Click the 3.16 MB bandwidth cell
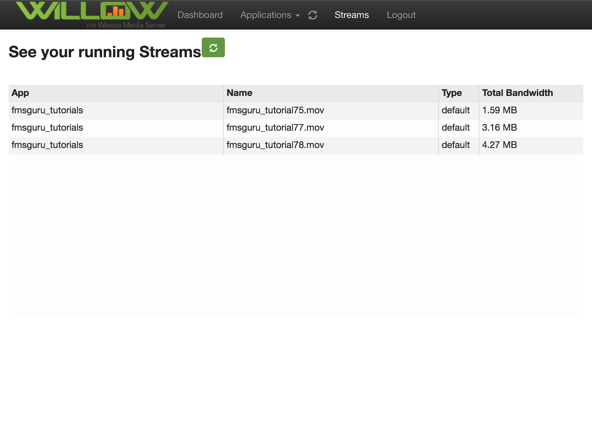 [x=499, y=128]
